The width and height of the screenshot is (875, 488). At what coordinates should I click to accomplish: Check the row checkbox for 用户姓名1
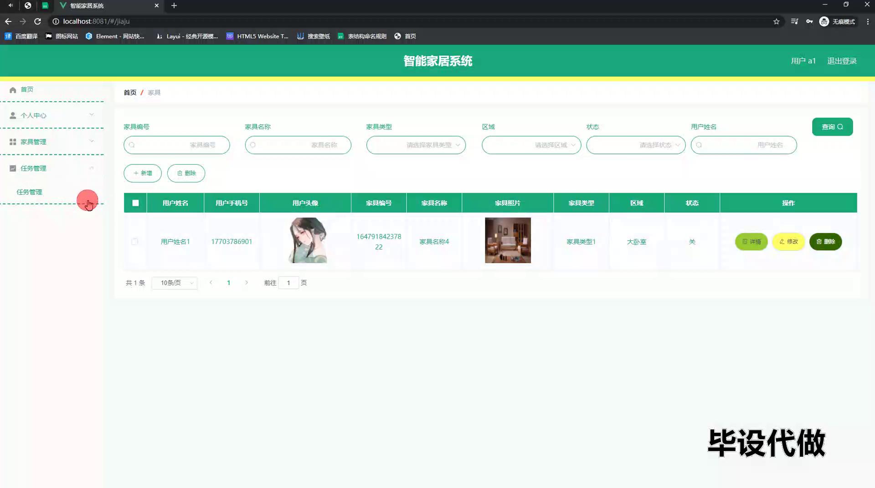(134, 242)
